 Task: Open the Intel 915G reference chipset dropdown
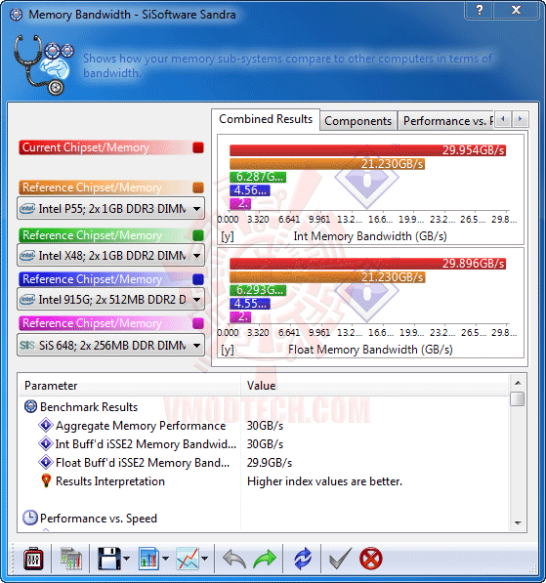coord(110,299)
